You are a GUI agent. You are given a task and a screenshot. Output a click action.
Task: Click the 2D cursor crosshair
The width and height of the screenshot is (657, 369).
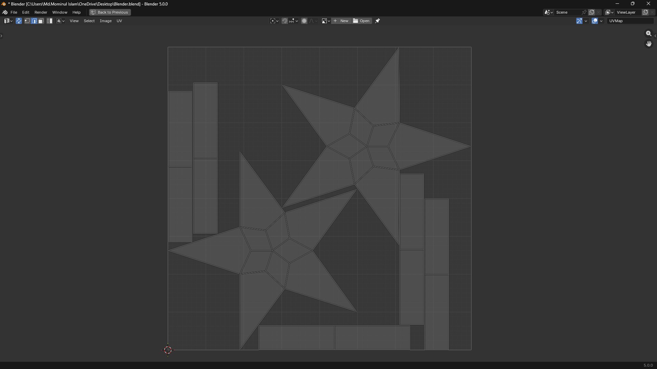168,350
